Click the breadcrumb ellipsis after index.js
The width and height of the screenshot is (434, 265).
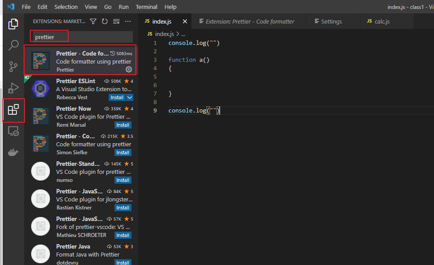[183, 34]
